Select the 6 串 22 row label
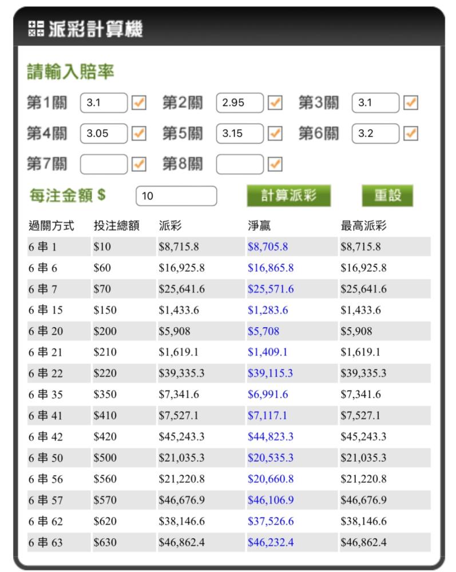Screen dimensions: 456x572 click(46, 373)
